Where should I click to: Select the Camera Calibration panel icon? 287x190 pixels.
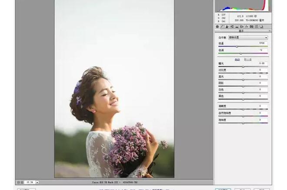(251, 27)
